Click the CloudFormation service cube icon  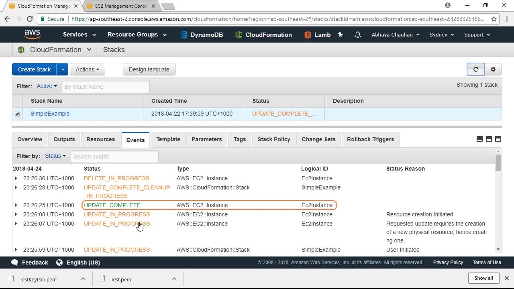click(x=21, y=50)
